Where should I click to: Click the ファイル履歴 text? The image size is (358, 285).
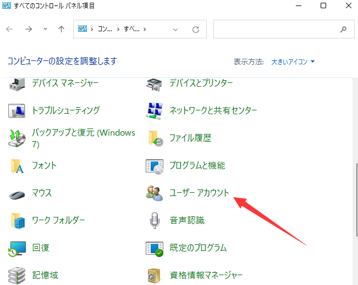coord(190,138)
